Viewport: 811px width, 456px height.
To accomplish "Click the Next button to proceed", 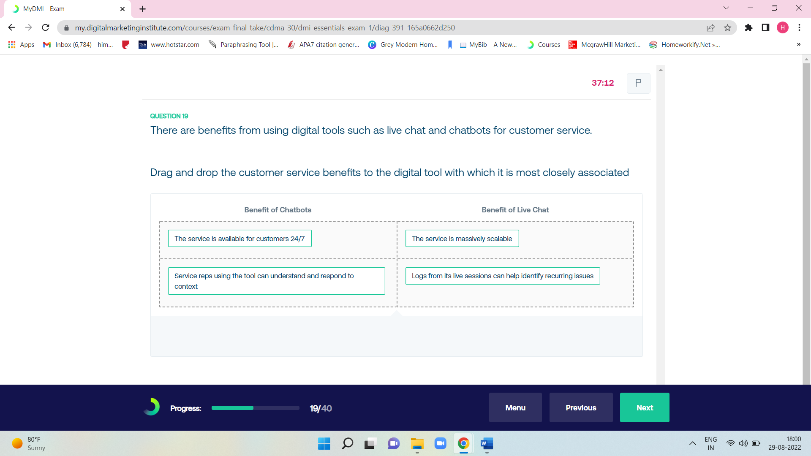I will [645, 407].
